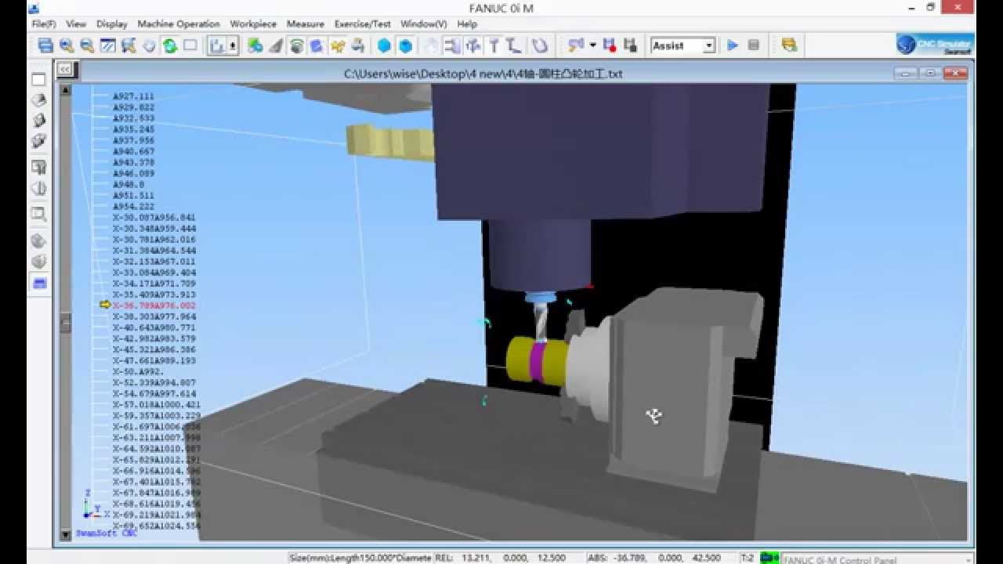Click the code panel scrollbar thumb
The image size is (1003, 564).
coord(66,323)
